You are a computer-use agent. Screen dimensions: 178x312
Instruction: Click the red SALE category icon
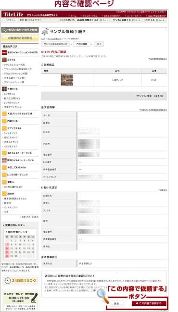point(4,52)
